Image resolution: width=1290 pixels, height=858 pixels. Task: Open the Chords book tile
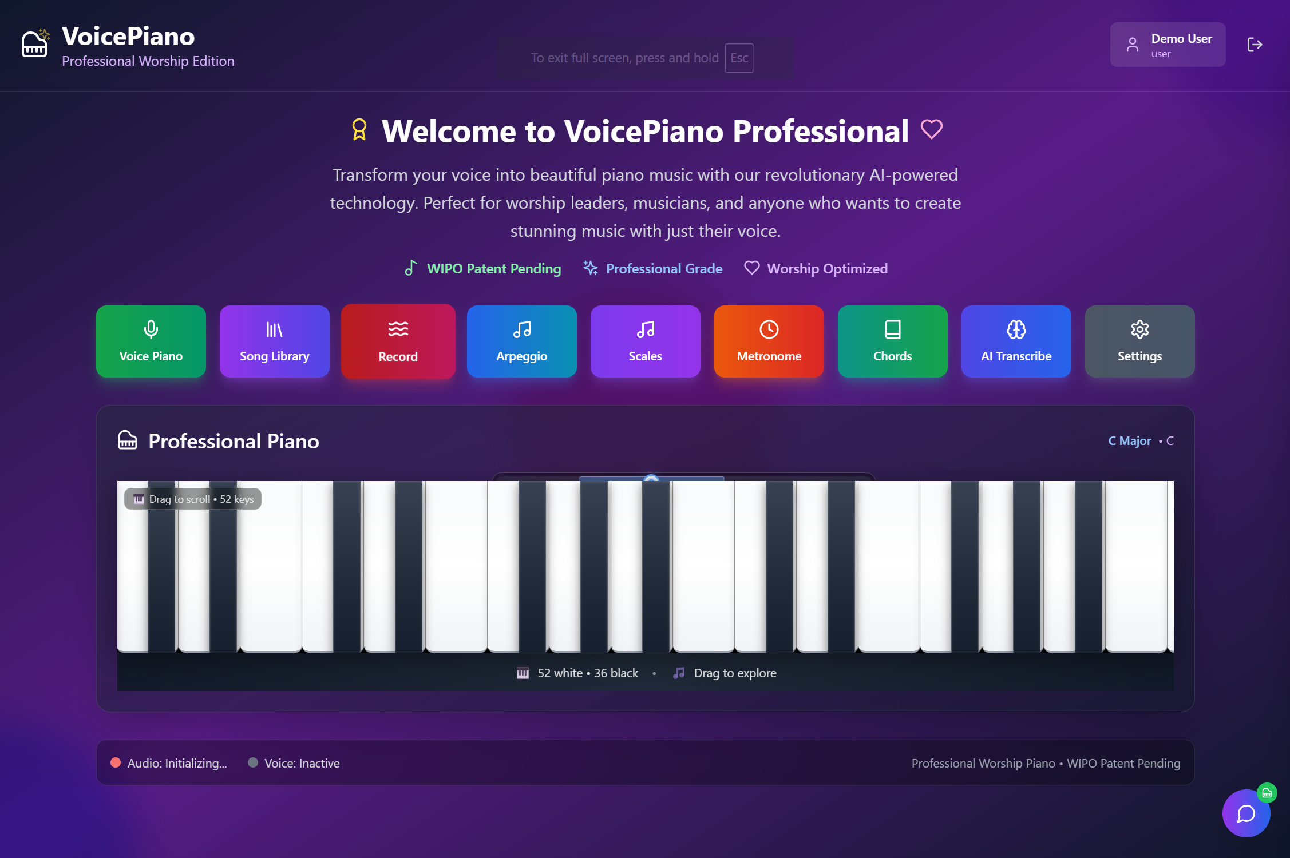tap(893, 341)
